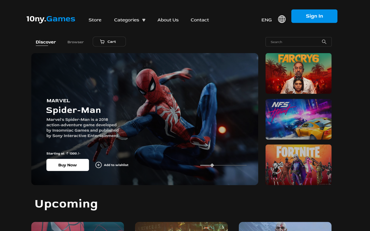Click in the Search input field

tap(298, 42)
